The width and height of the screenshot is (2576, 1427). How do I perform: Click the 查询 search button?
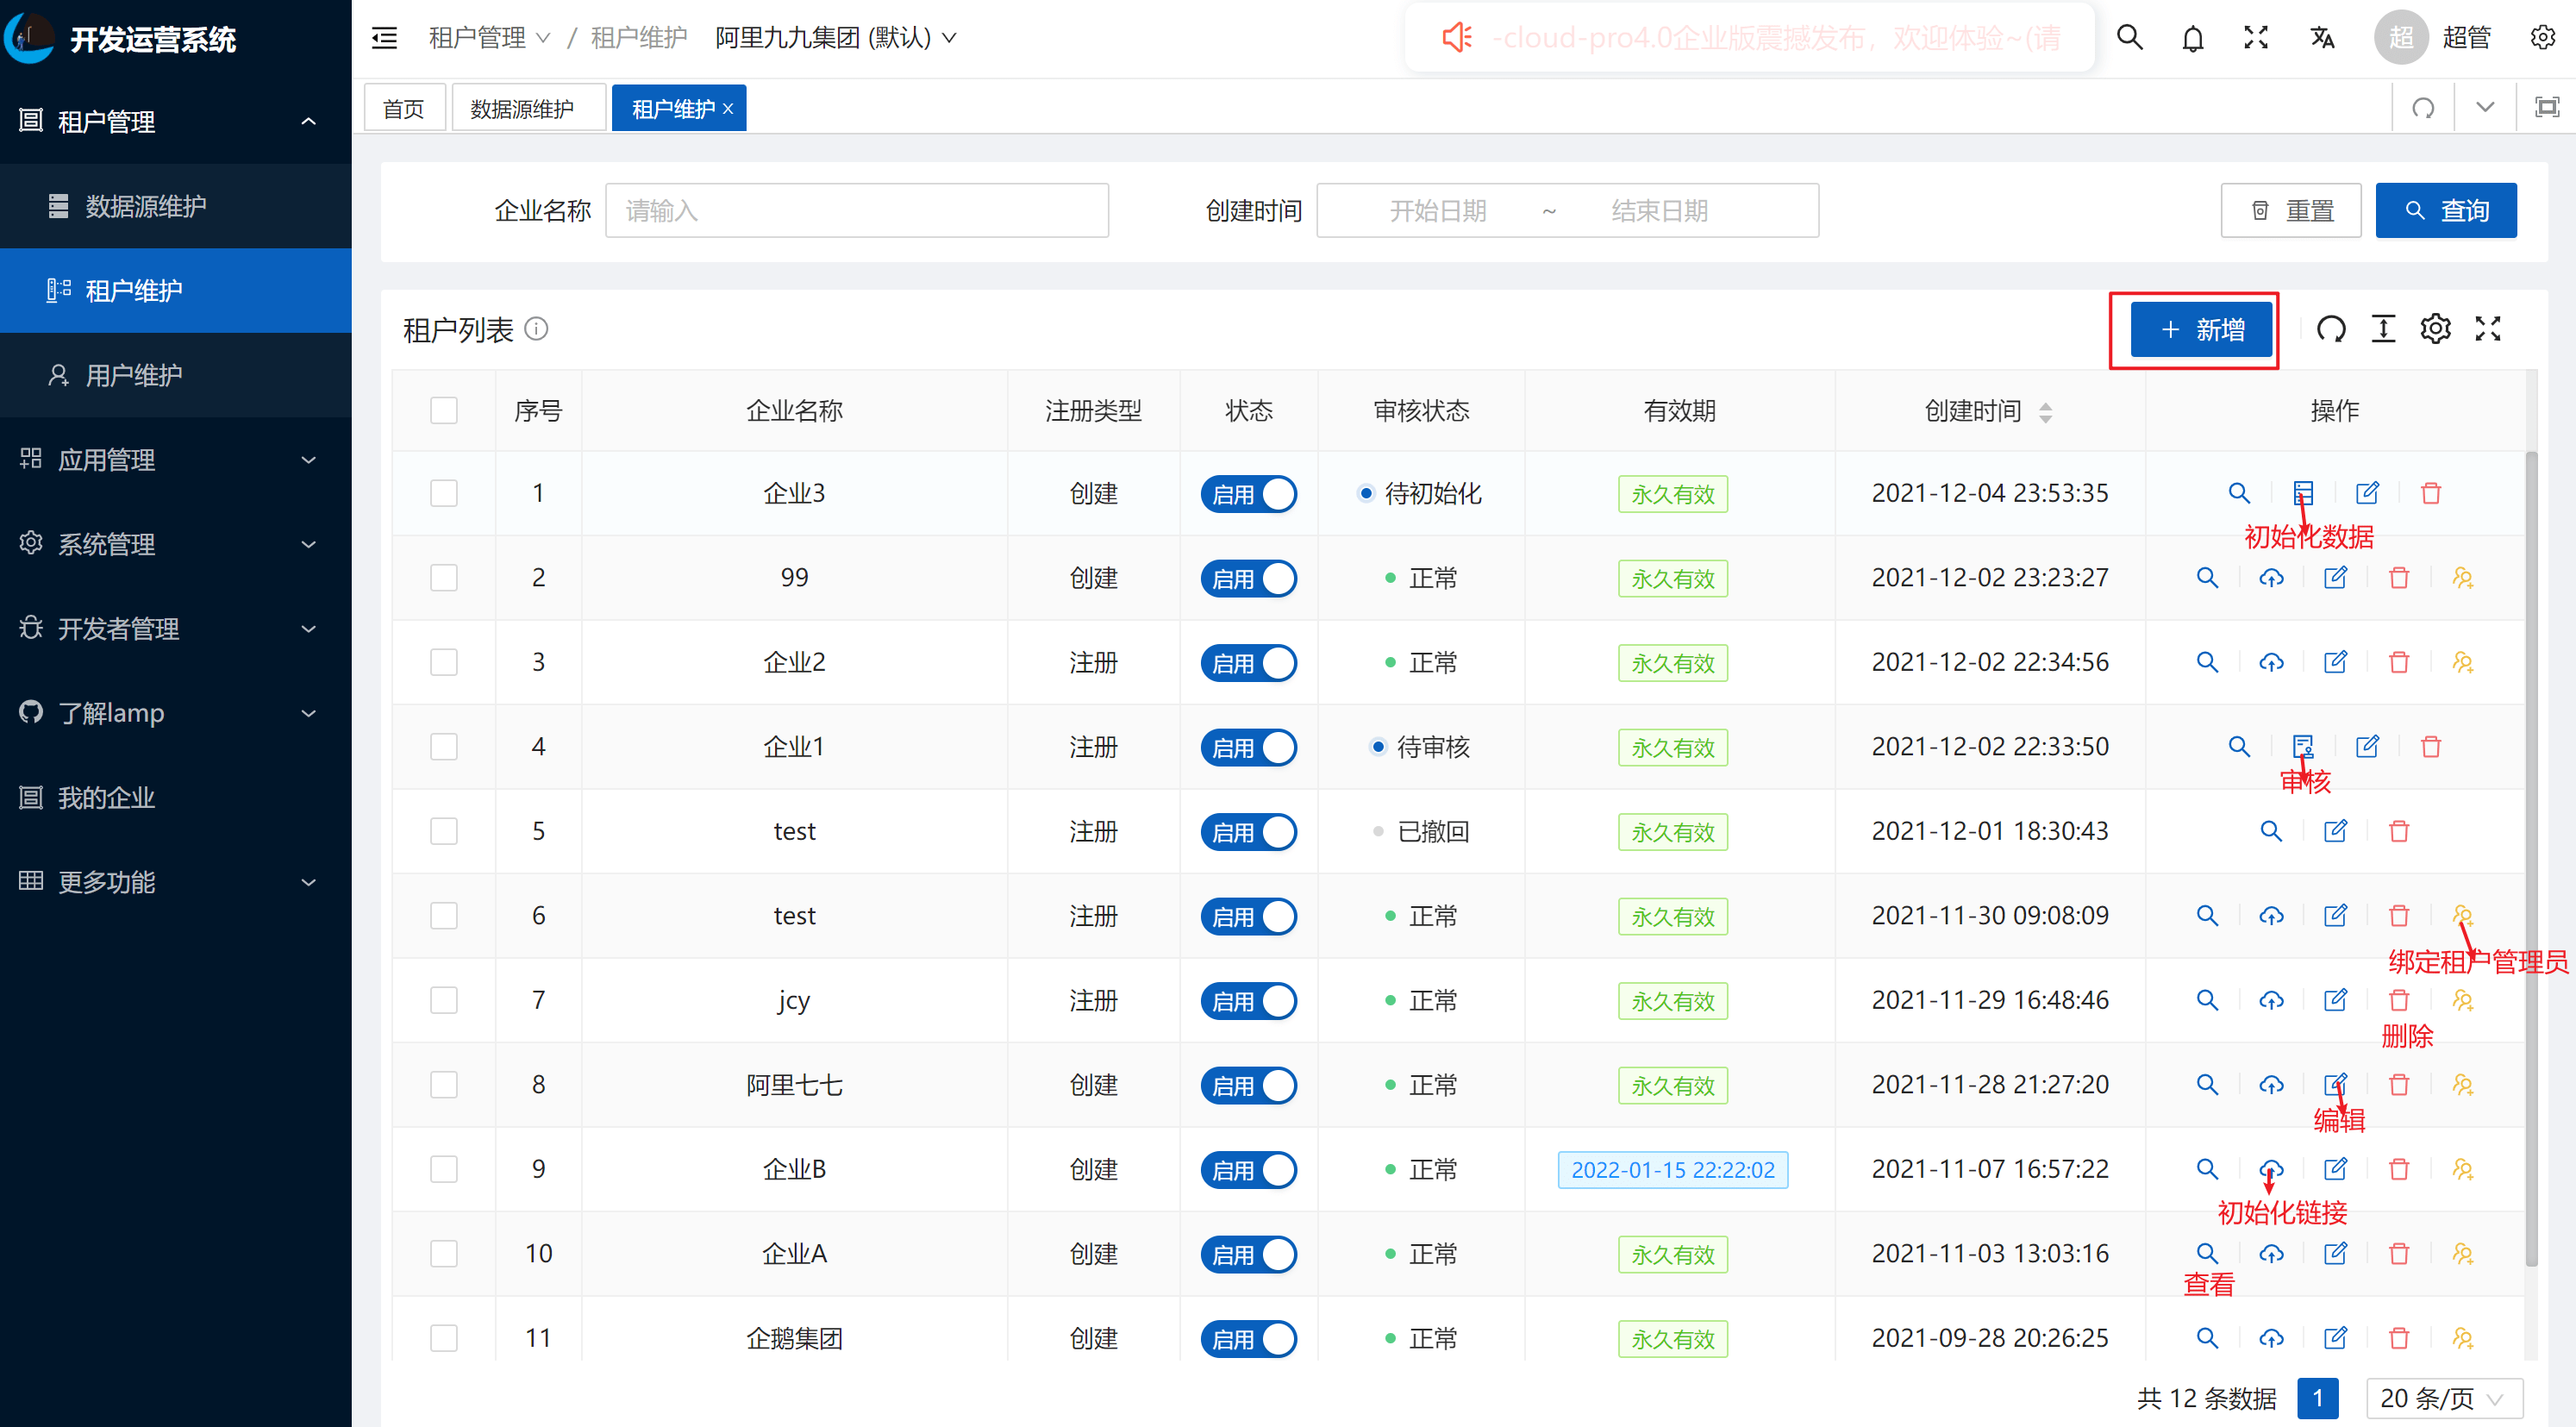[x=2445, y=210]
